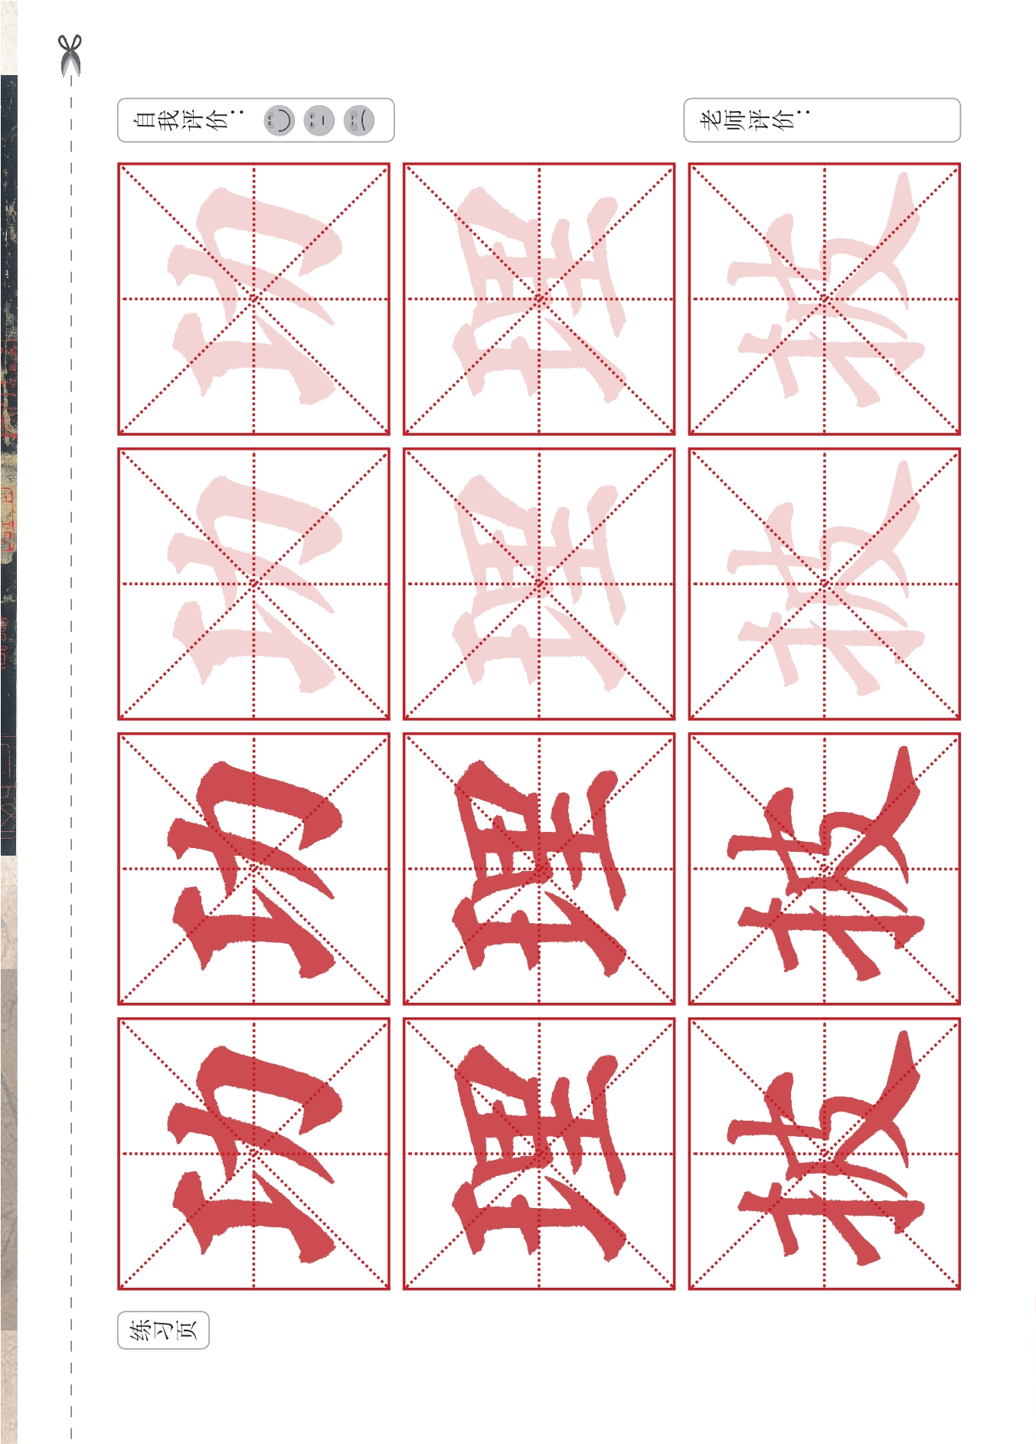
Task: Click the 练习页 practice page tag
Action: tap(163, 1330)
